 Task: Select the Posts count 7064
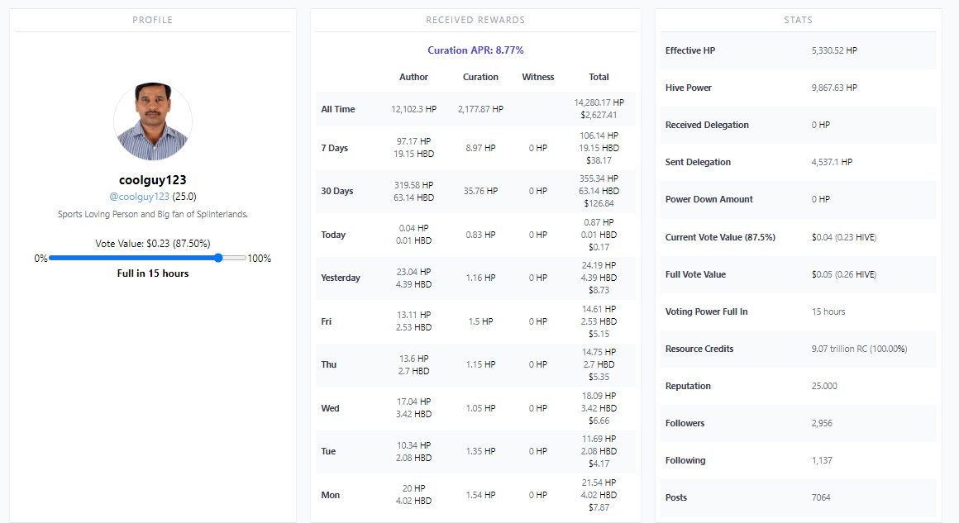tap(821, 497)
